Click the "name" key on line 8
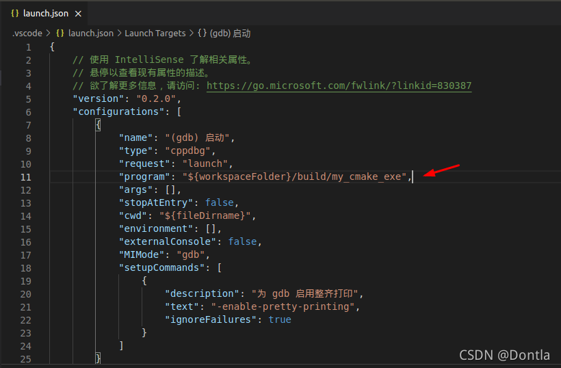Viewport: 561px width, 368px height. (136, 137)
